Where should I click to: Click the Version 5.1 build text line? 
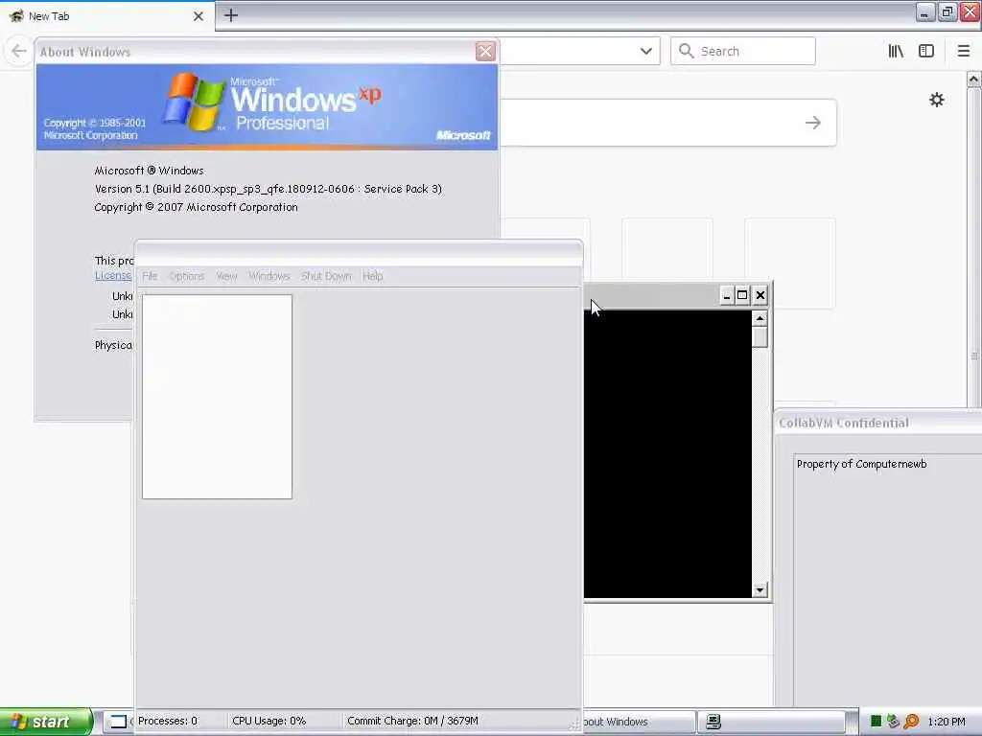pyautogui.click(x=269, y=189)
